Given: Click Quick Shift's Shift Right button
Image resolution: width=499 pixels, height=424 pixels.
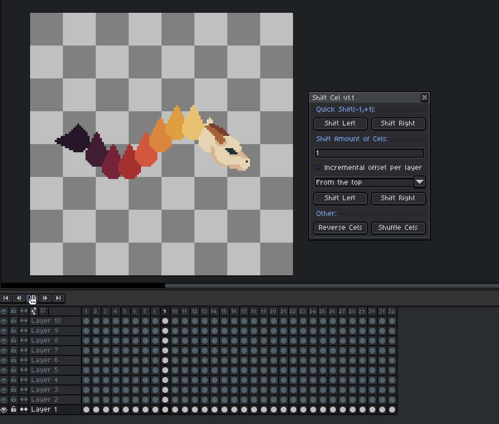Looking at the screenshot, I should pyautogui.click(x=398, y=124).
